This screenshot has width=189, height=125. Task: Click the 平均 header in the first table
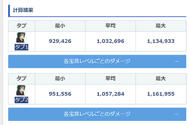tap(110, 26)
